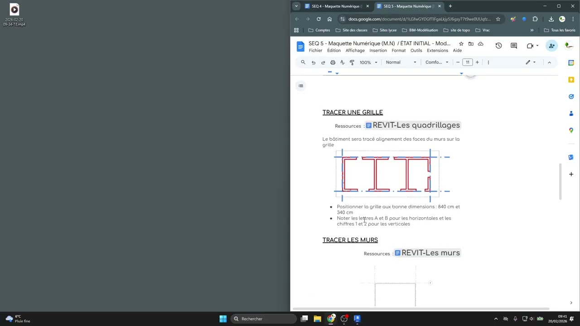Open the search tool in Docs toolbar
Viewport: 580px width, 326px height.
pos(303,62)
